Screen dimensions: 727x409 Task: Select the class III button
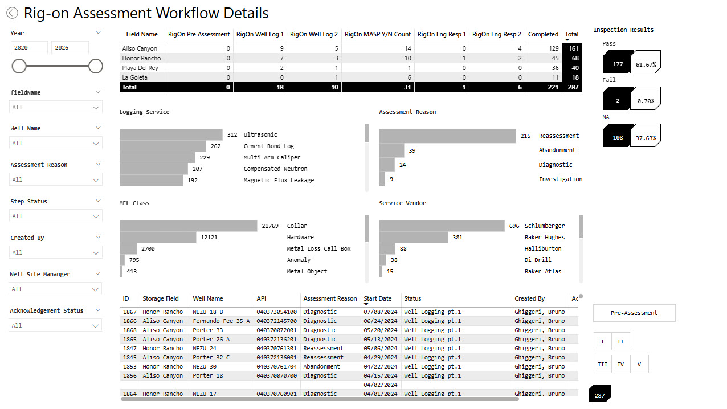pos(602,364)
